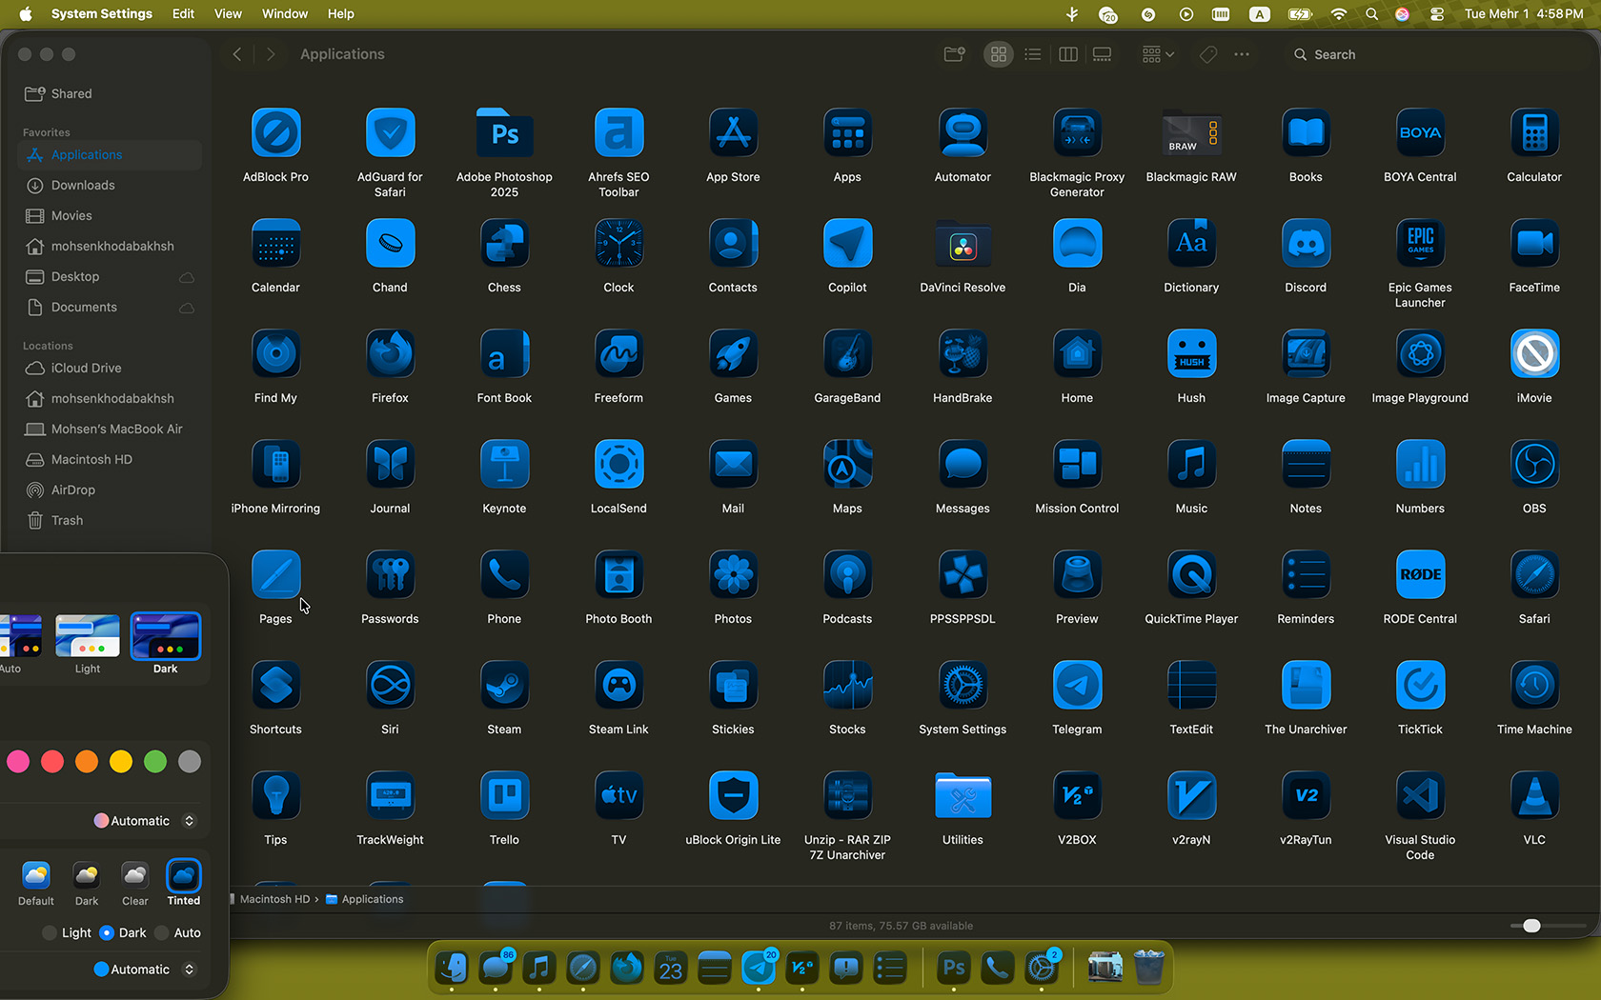
Task: Select the Discord app icon
Action: pyautogui.click(x=1306, y=244)
